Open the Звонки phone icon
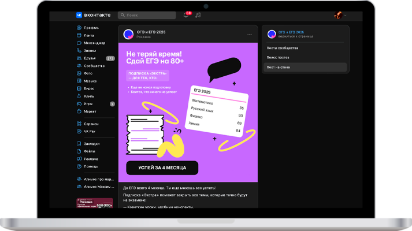Viewport: 412px width, 231px height. pyautogui.click(x=79, y=50)
